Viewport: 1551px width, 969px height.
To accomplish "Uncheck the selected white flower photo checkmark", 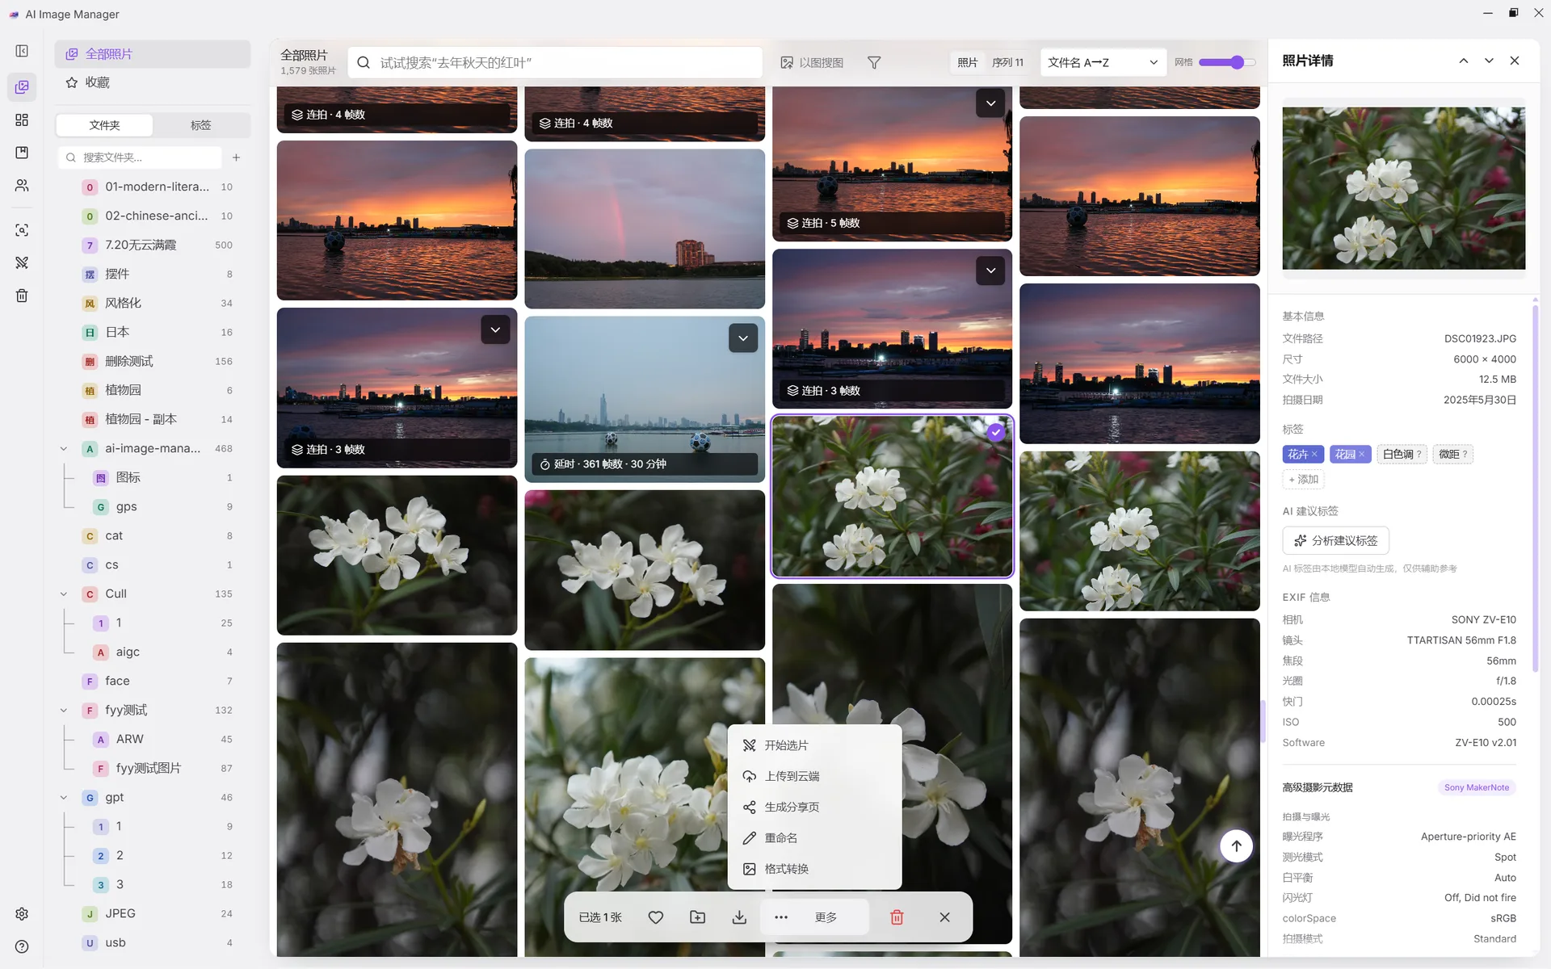I will tap(996, 432).
